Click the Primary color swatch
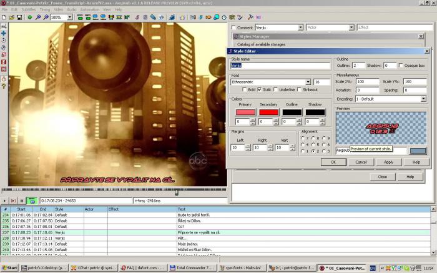 click(x=245, y=112)
